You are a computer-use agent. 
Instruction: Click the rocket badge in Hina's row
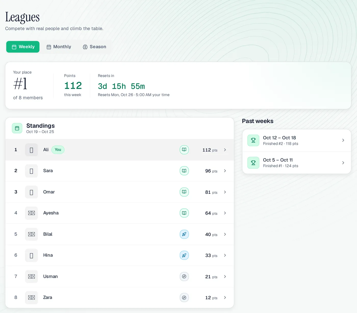coord(184,255)
